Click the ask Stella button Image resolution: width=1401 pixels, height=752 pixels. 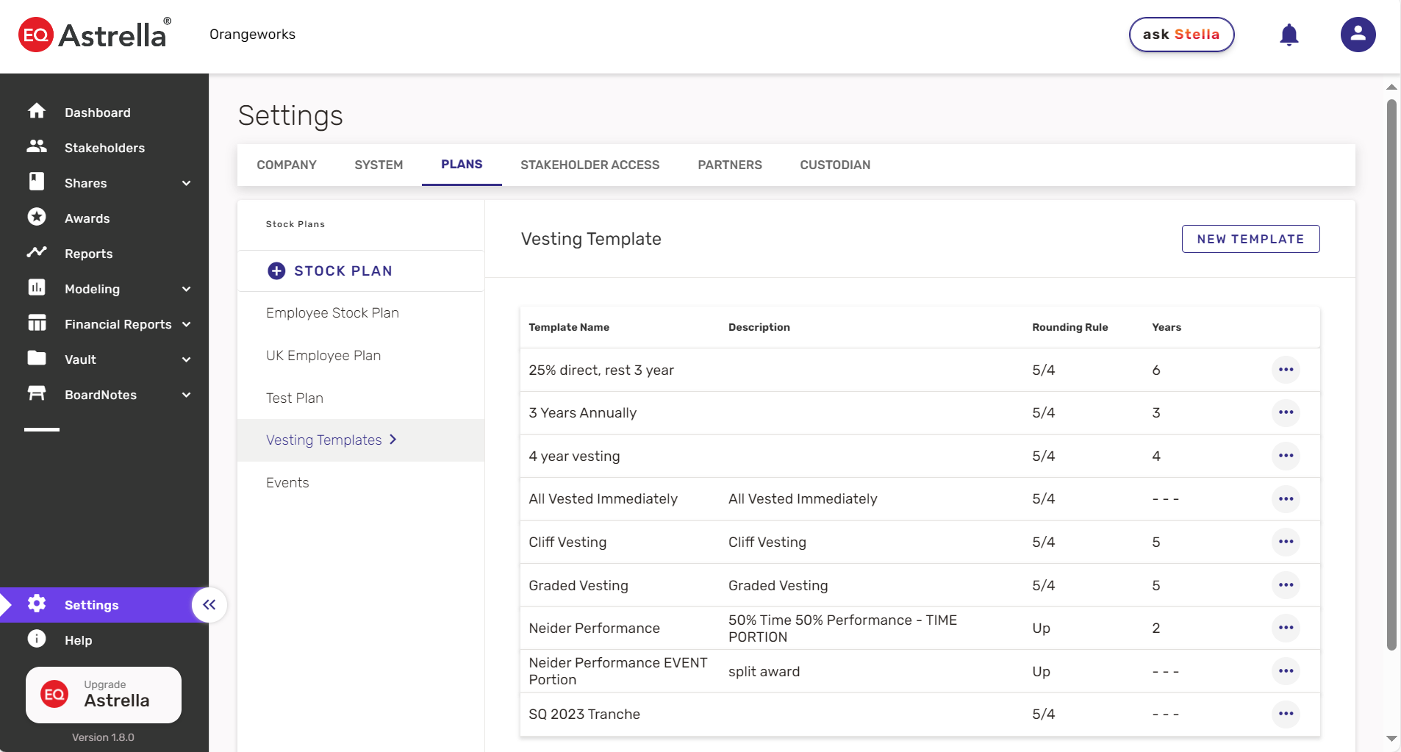tap(1181, 35)
